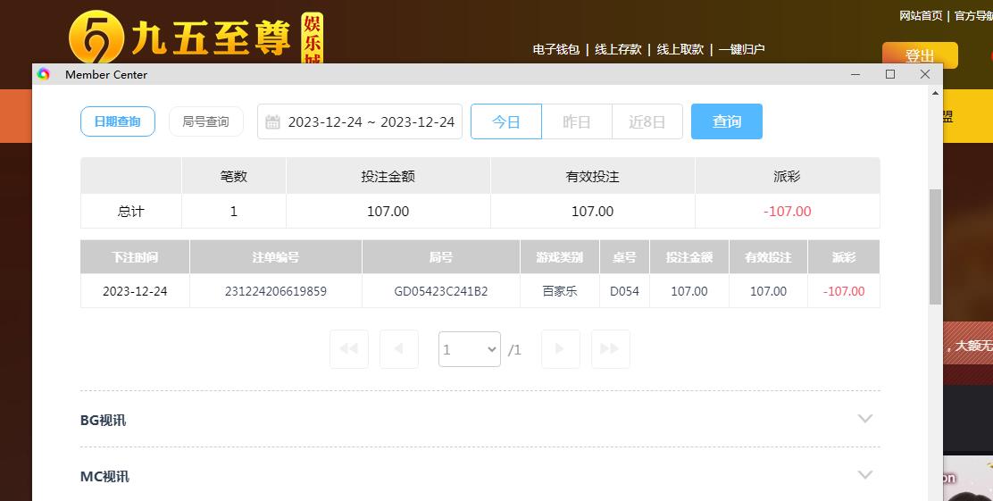Go to the first page of results
Screen dimensions: 993x501
click(349, 349)
